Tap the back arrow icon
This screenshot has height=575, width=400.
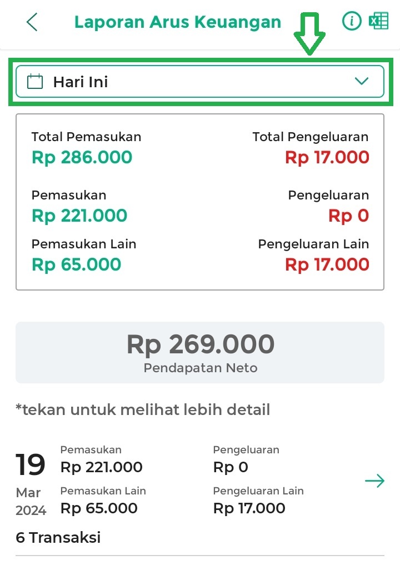(32, 22)
